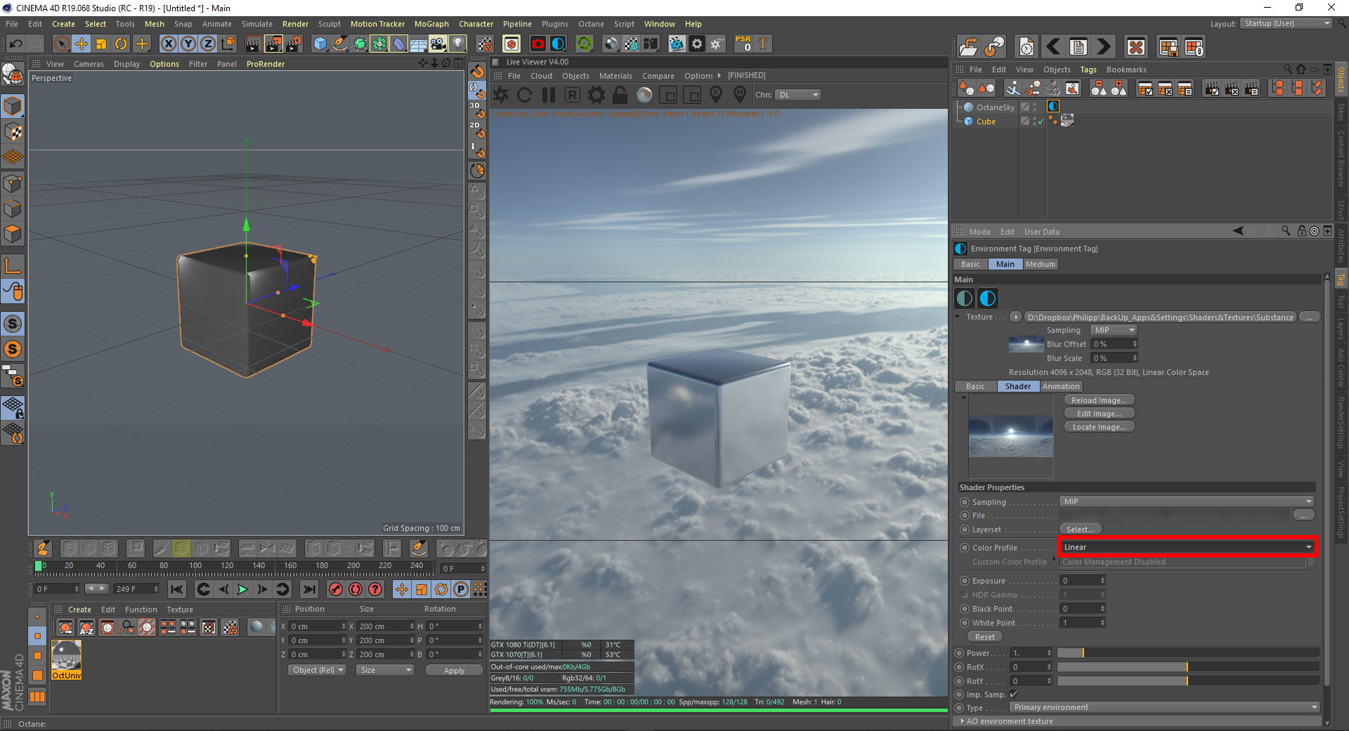
Task: Play the timeline animation forward
Action: coord(242,589)
